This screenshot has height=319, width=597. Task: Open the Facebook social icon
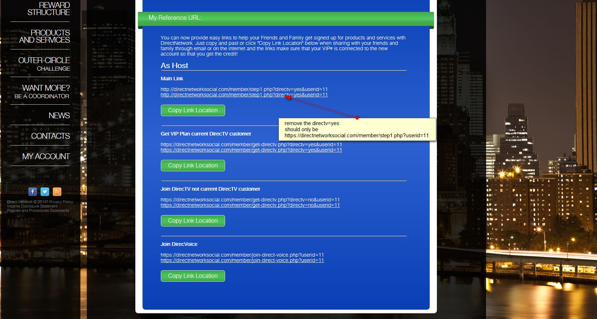pos(33,192)
